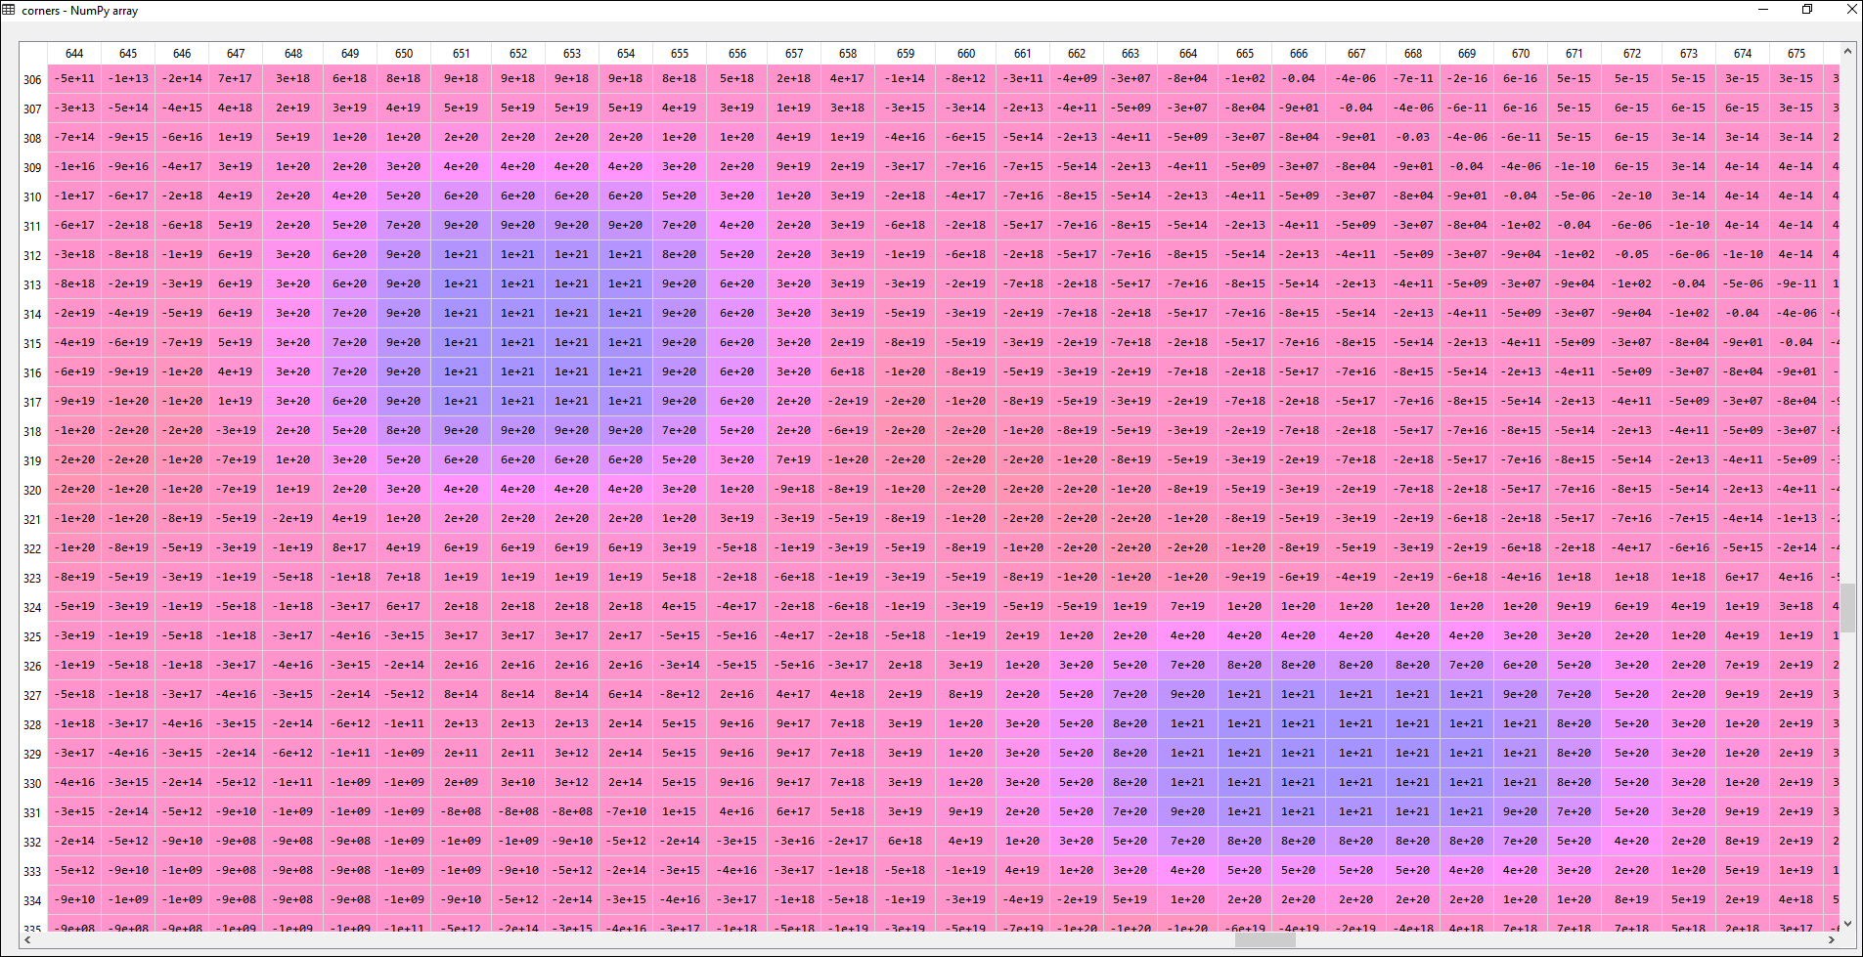This screenshot has width=1863, height=957.
Task: Select column header 664
Action: tap(1188, 54)
